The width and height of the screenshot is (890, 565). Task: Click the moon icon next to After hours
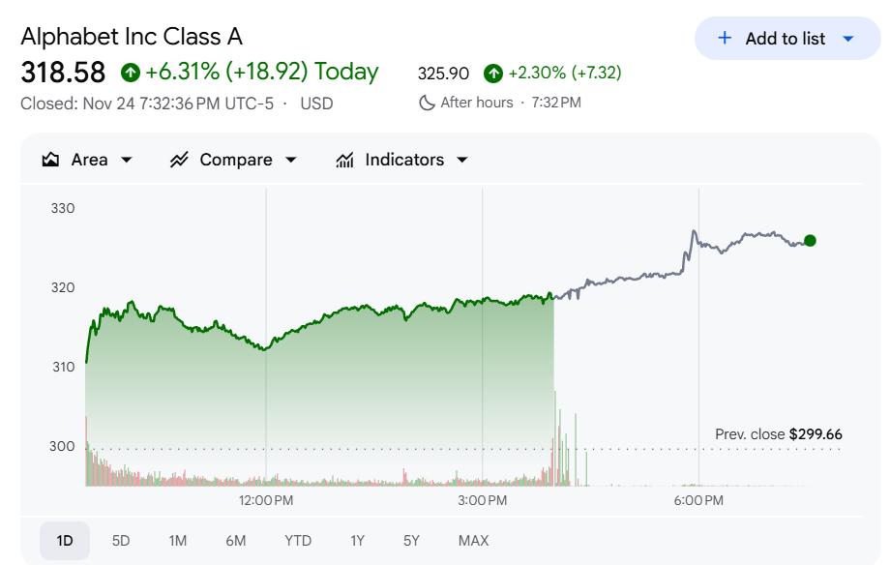[427, 103]
